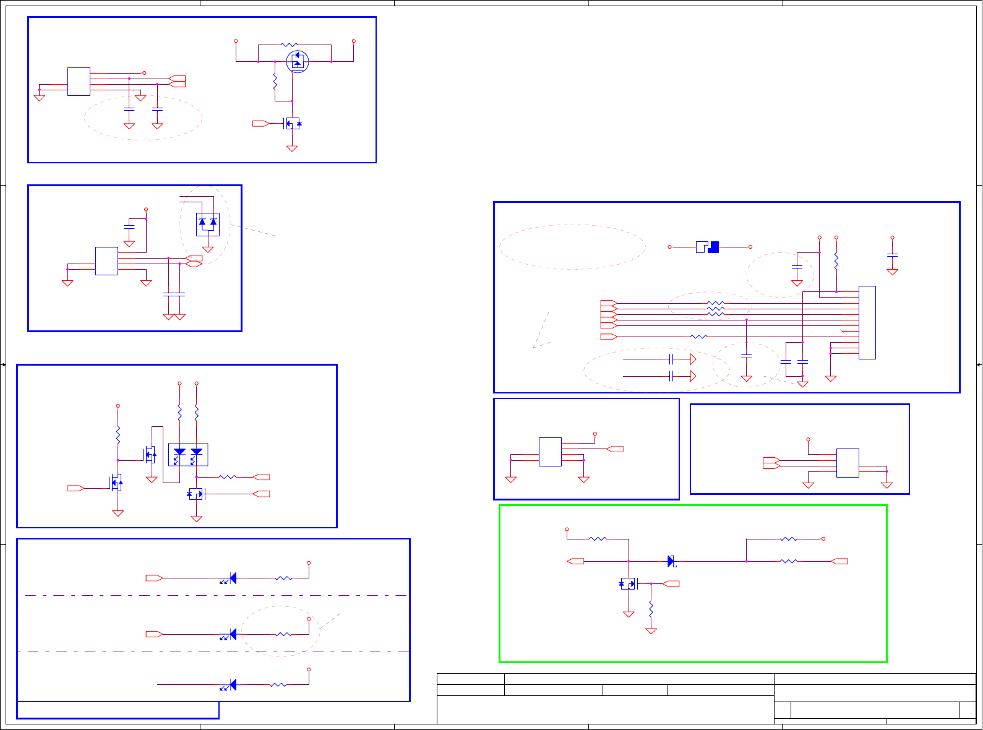Select the gate port of the green block MOSFET

pos(671,583)
